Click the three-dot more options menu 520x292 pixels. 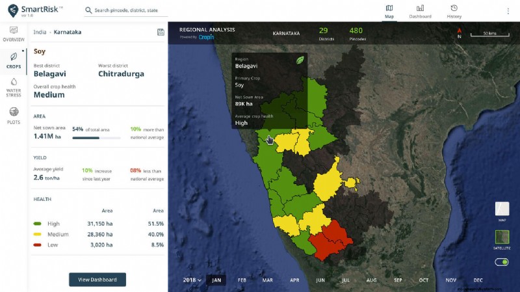click(508, 11)
